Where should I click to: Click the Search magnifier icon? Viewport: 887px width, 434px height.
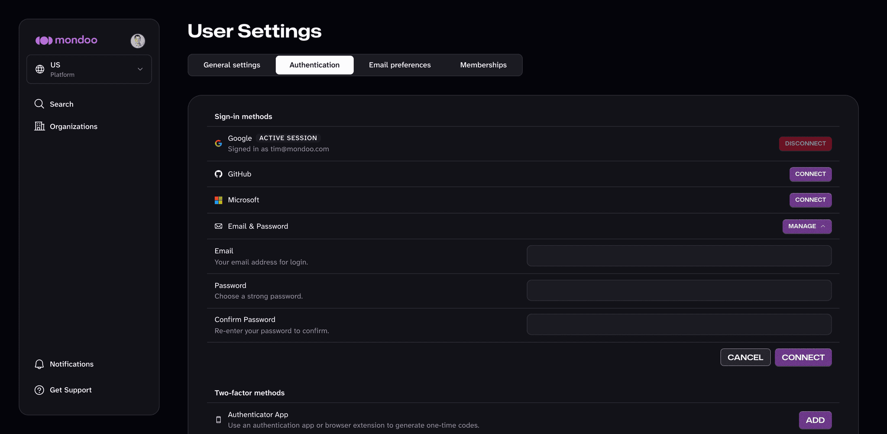click(x=39, y=104)
